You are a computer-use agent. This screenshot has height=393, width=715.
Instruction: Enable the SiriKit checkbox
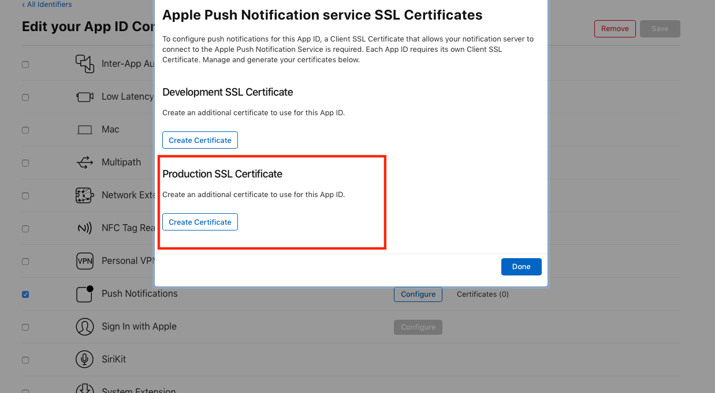(x=25, y=360)
